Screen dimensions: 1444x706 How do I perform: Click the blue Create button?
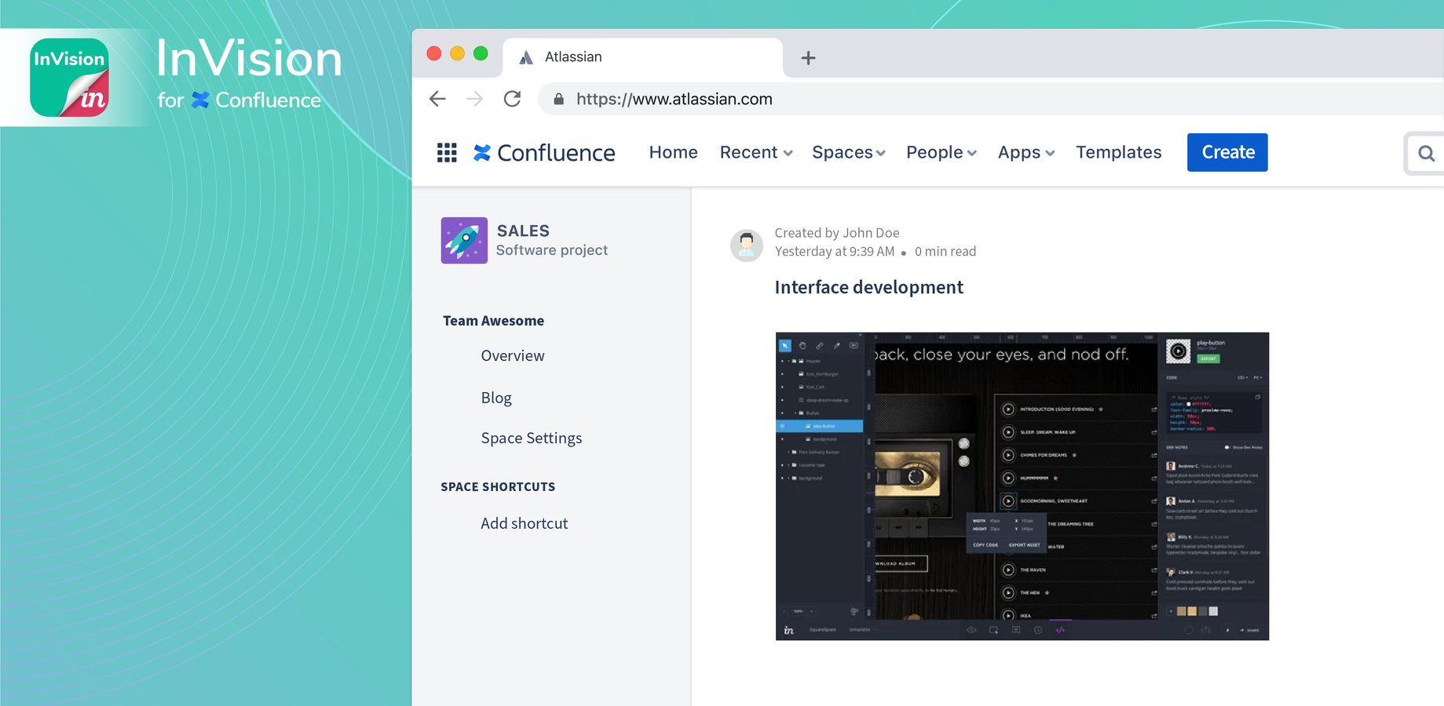(x=1227, y=152)
